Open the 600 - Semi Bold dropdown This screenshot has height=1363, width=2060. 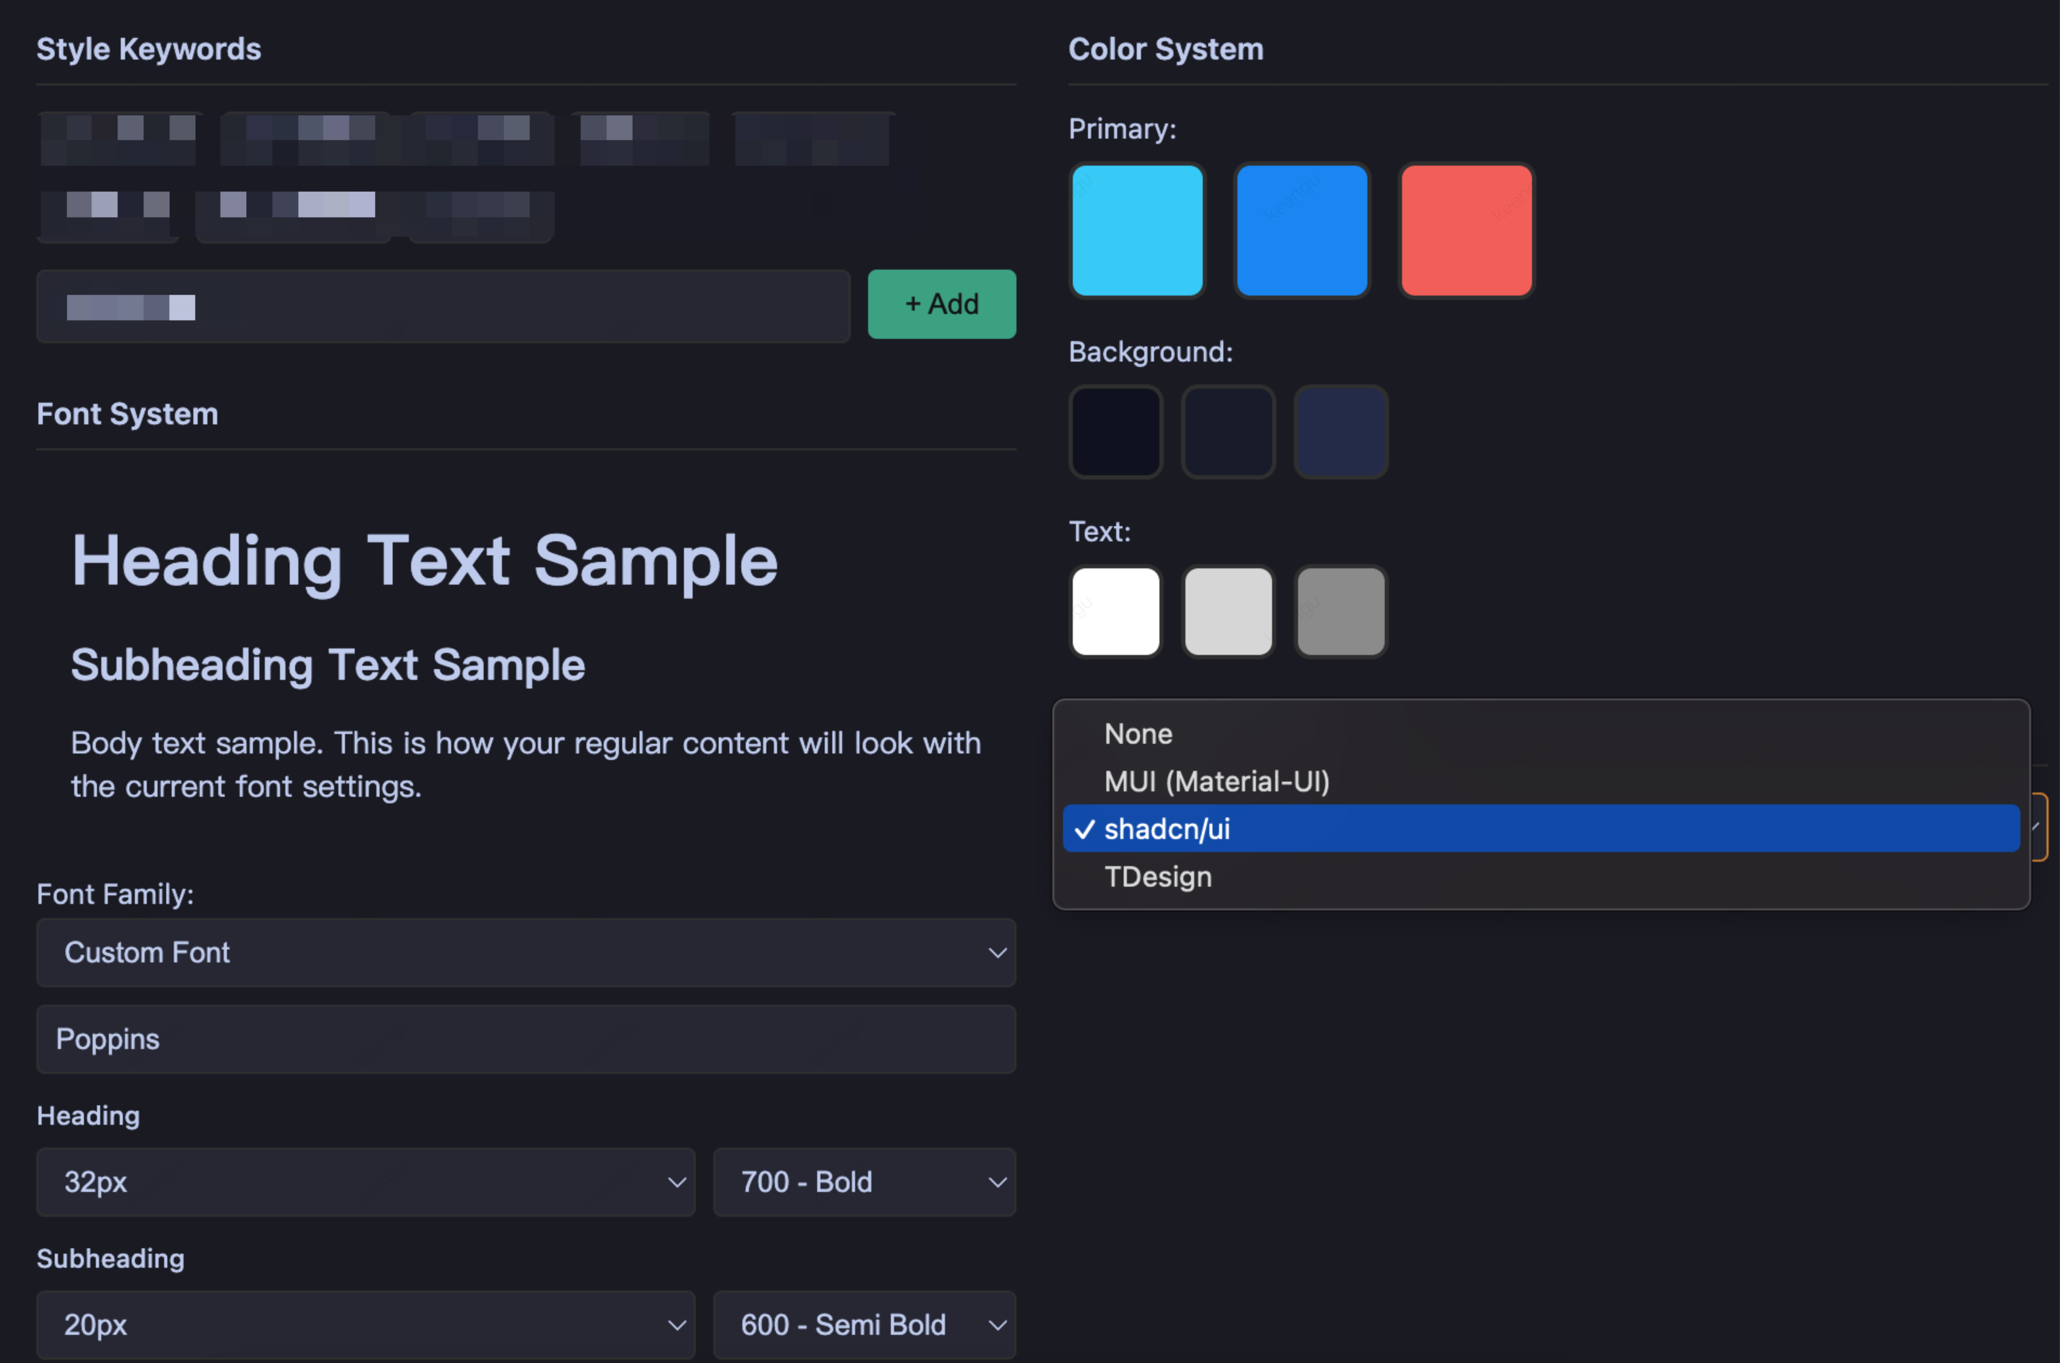[864, 1325]
